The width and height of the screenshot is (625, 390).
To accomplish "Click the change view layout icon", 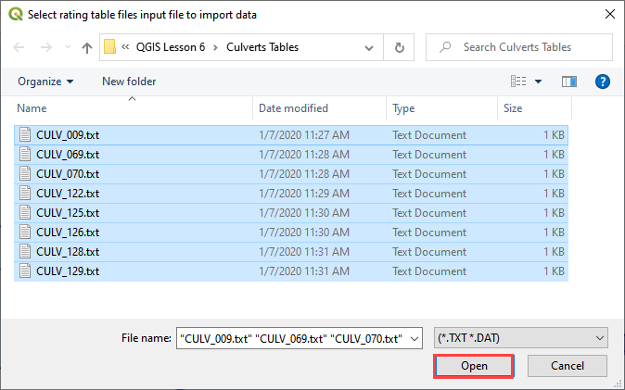I will [x=519, y=82].
